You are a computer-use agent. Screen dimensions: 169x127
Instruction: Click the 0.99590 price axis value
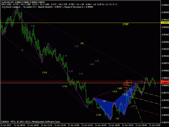click(165, 12)
